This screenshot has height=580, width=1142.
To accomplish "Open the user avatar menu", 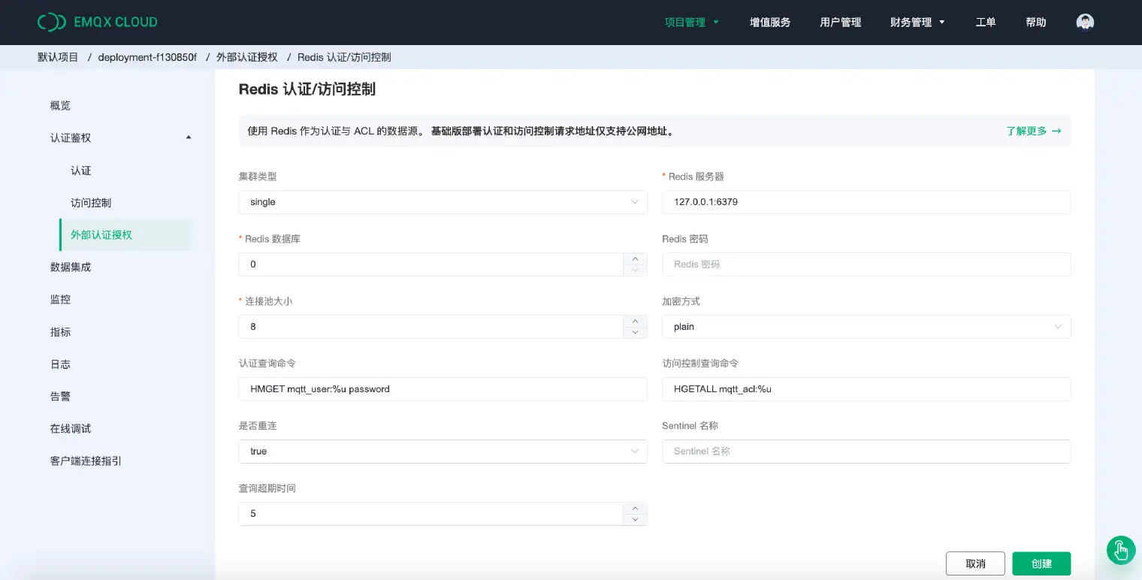I will click(x=1085, y=23).
